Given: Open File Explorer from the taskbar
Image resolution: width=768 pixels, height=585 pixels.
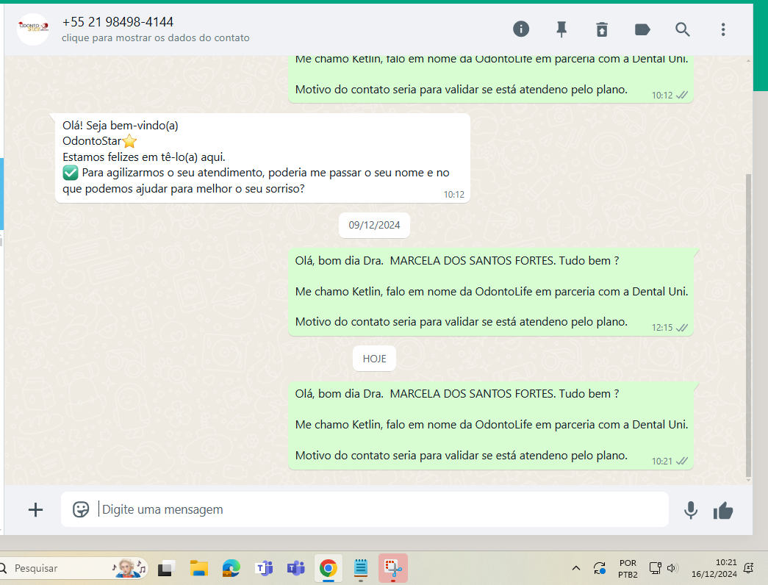Looking at the screenshot, I should click(x=199, y=568).
